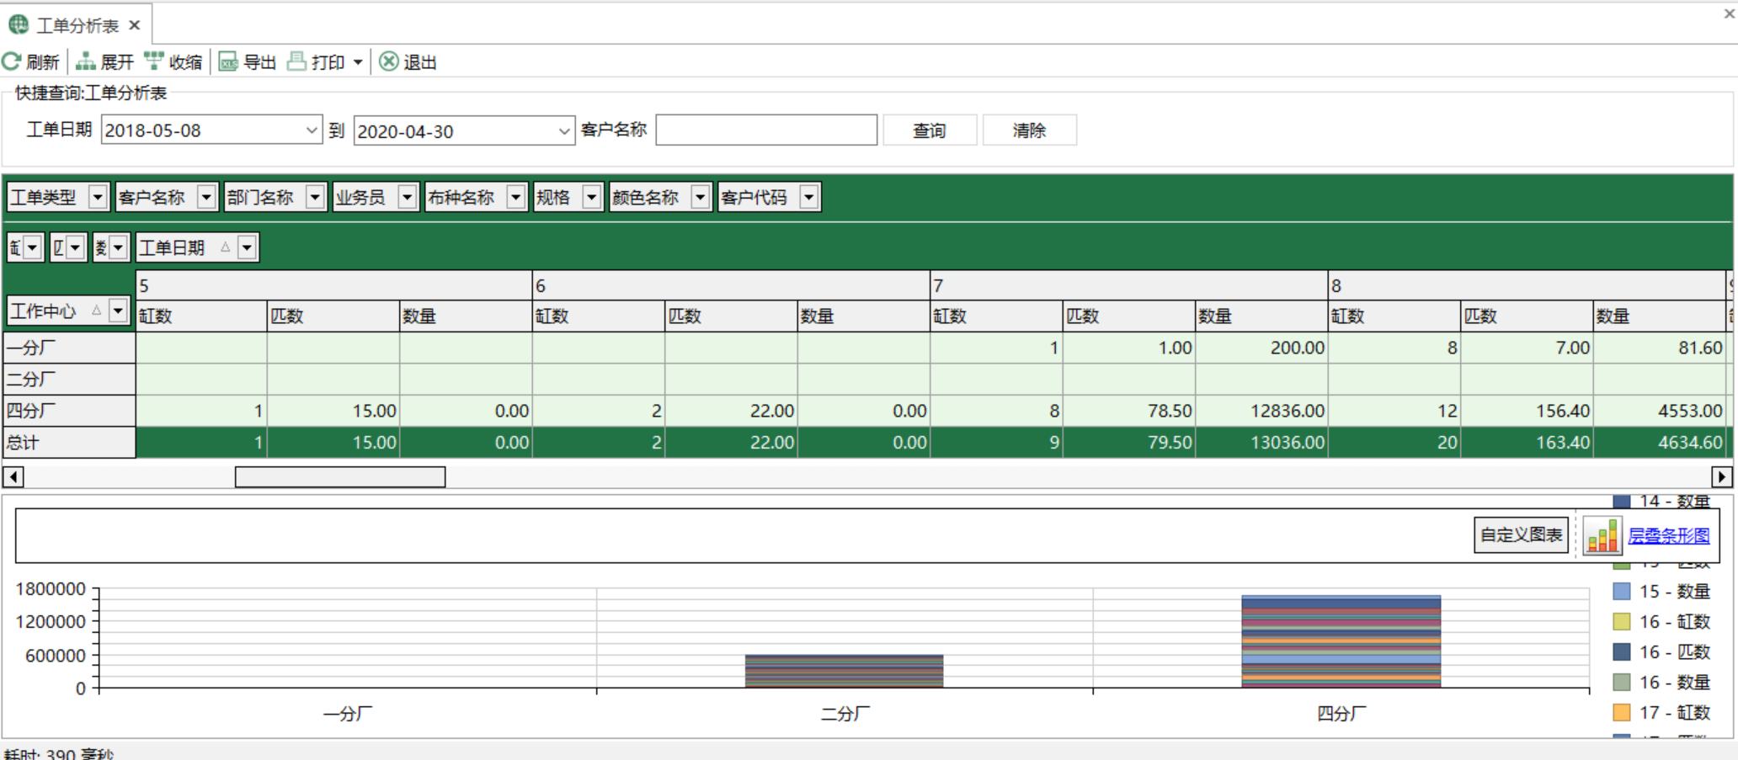The image size is (1738, 760).
Task: Click the 12836.00 cell in 四分厂 row
Action: tap(1261, 411)
